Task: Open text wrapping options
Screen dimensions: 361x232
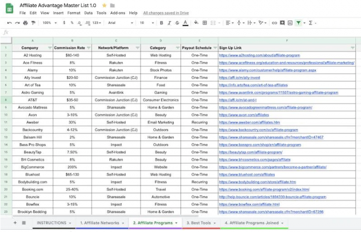Action: (x=251, y=23)
